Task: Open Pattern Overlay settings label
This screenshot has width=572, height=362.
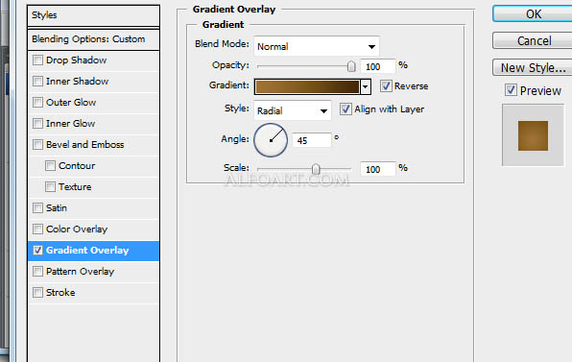Action: coord(81,272)
